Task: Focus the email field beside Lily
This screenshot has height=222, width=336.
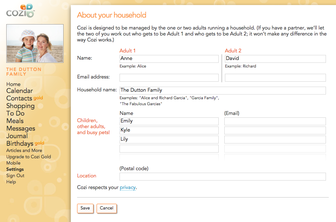Action: pyautogui.click(x=275, y=139)
